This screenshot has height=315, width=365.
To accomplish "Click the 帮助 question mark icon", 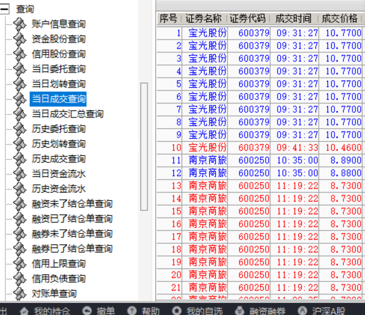I will click(132, 311).
